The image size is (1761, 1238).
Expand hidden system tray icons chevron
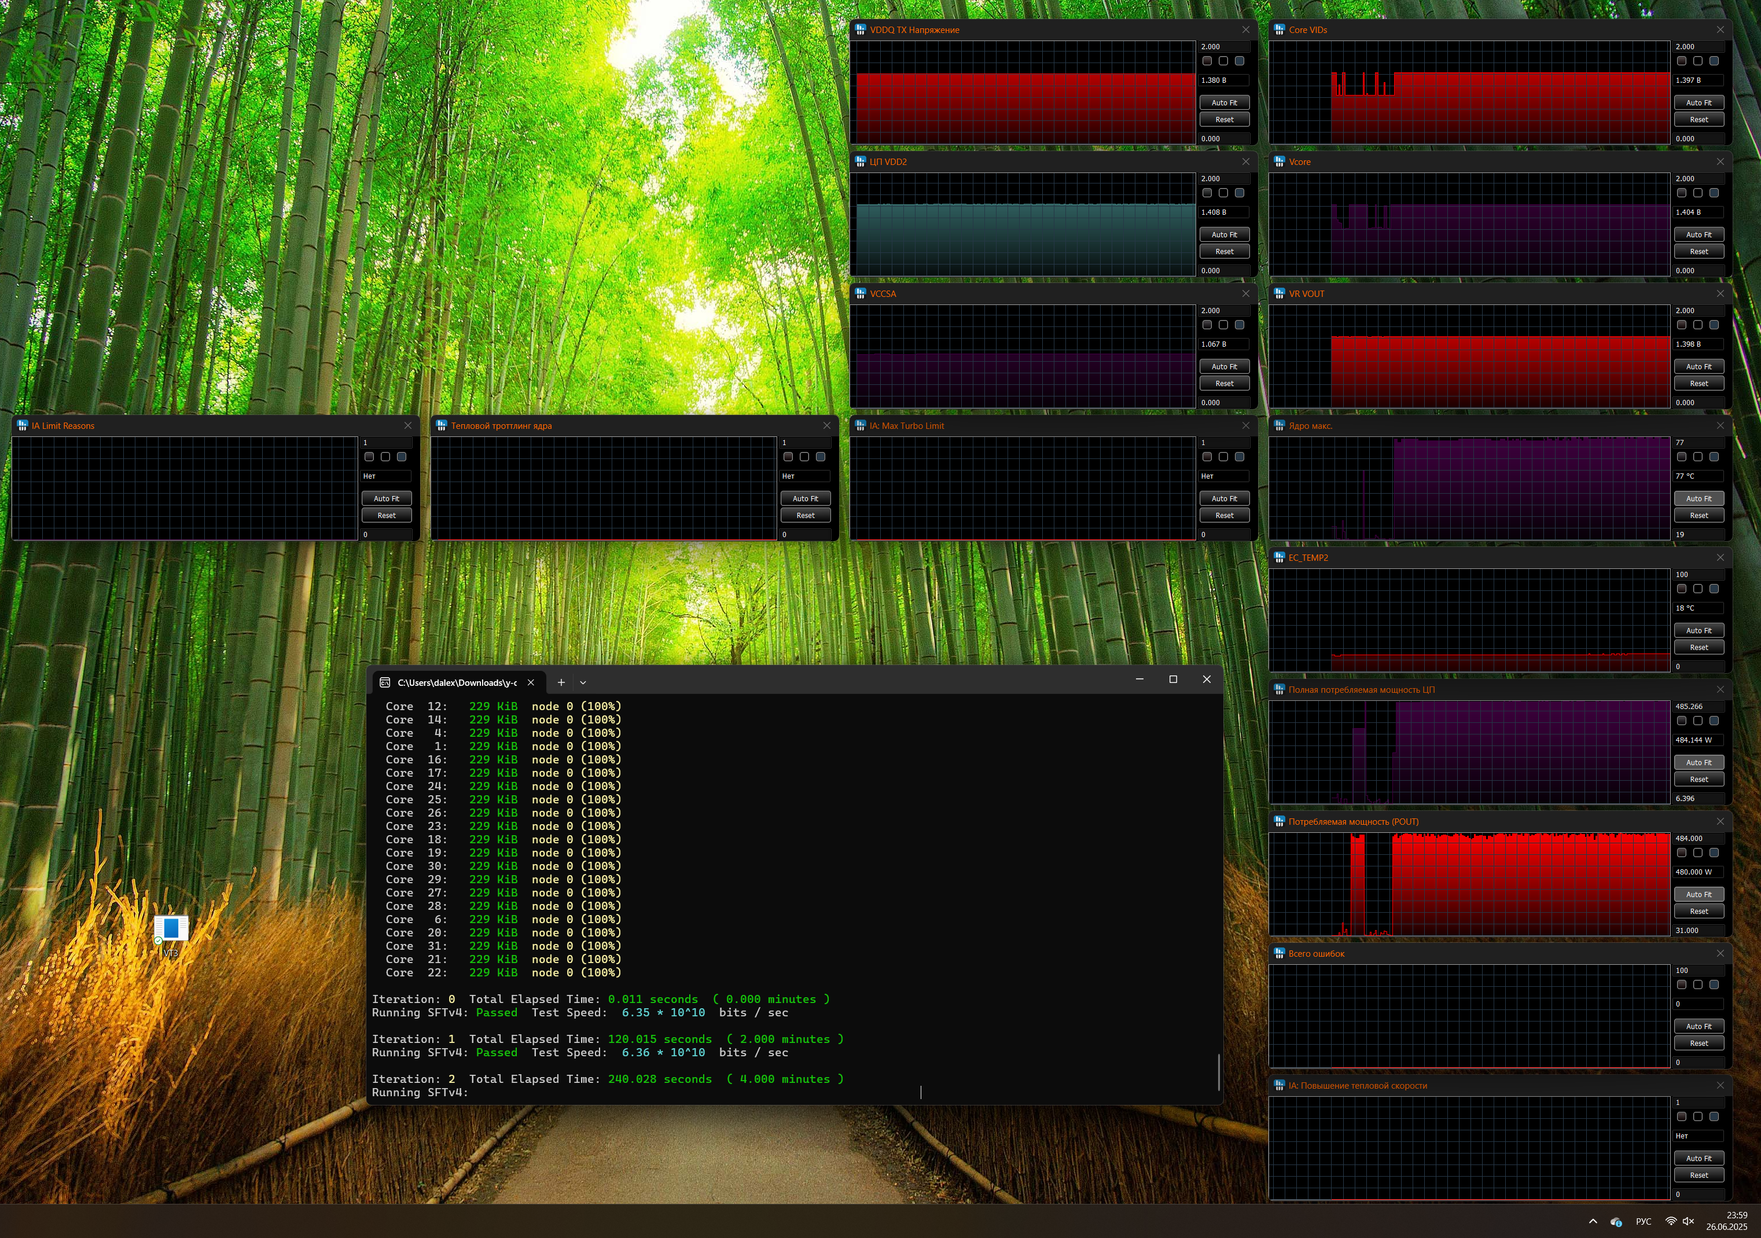tap(1593, 1222)
